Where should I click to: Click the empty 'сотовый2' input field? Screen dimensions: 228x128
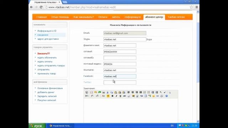click(120, 58)
